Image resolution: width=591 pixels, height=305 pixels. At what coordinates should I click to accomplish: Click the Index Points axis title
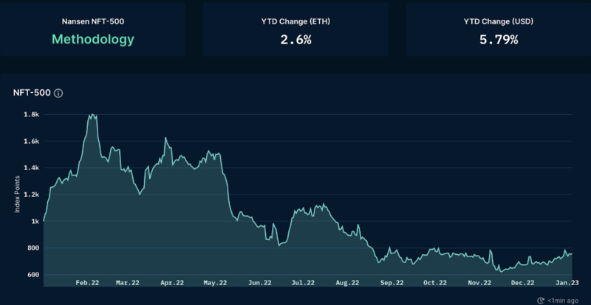coord(17,194)
